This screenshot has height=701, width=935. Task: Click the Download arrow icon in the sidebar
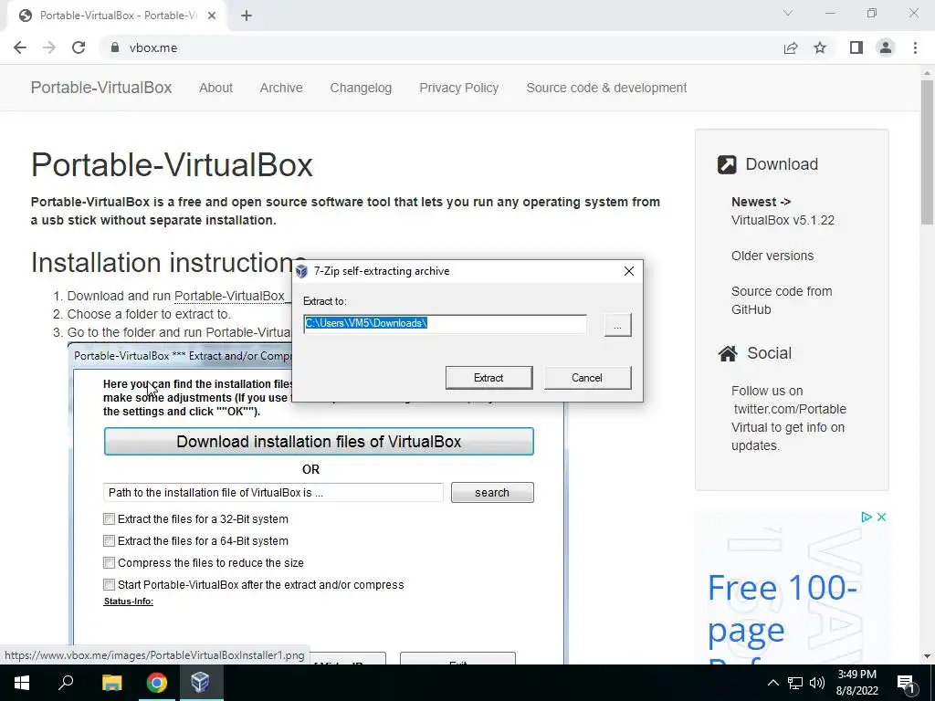pyautogui.click(x=727, y=164)
